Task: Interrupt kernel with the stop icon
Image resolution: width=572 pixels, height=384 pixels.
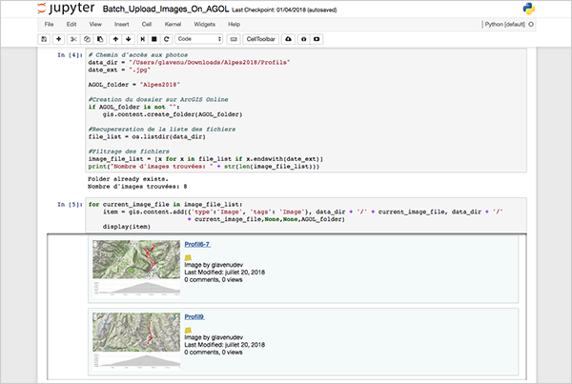Action: (153, 39)
